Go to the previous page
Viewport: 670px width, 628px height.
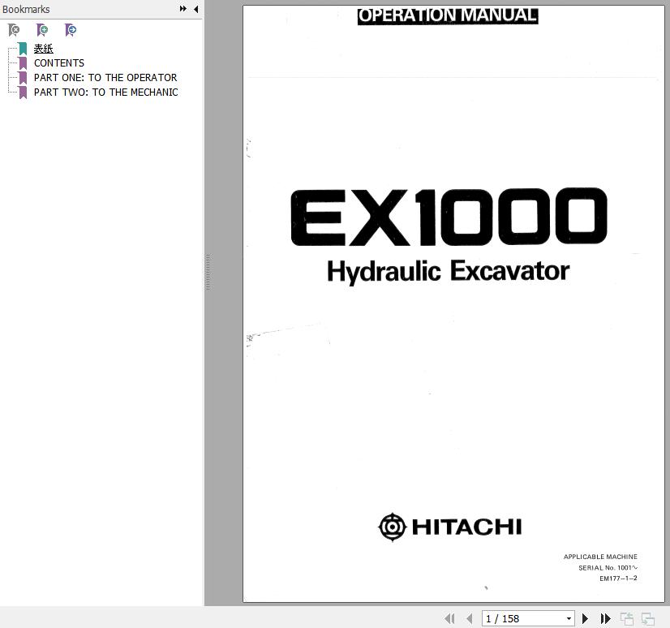[x=470, y=618]
